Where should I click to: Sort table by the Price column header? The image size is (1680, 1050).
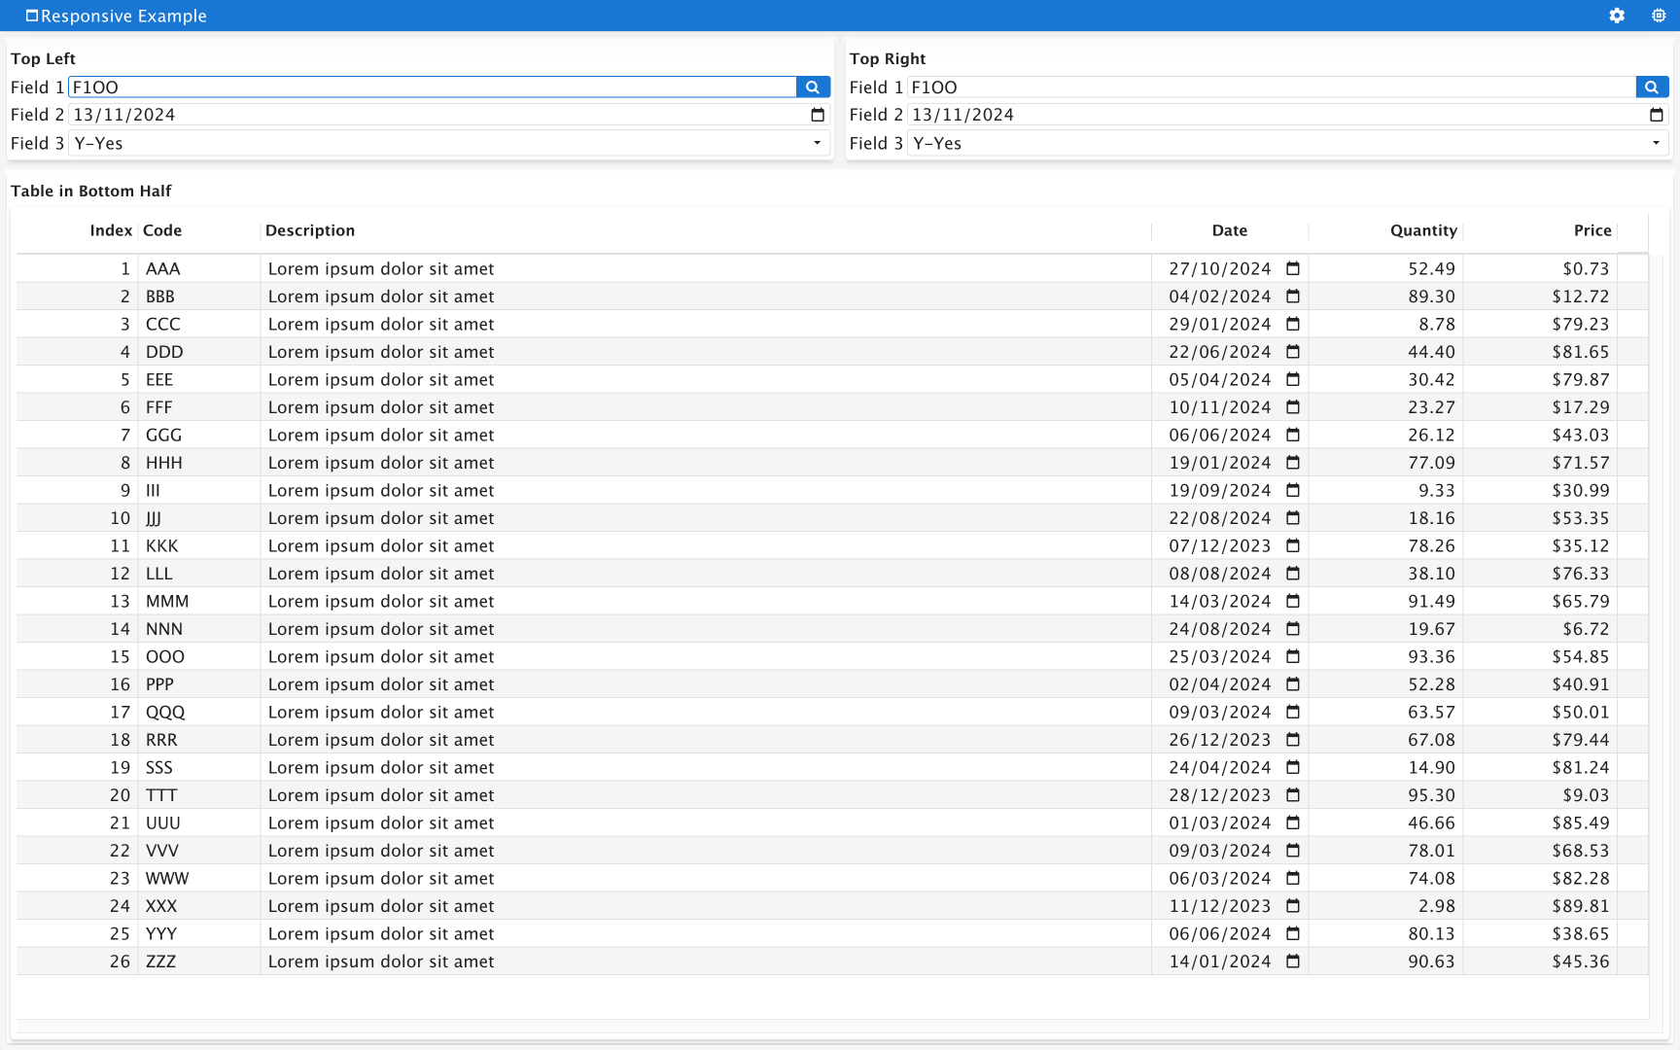pos(1592,230)
